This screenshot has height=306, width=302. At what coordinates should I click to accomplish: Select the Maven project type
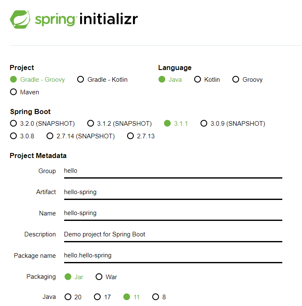coord(25,92)
